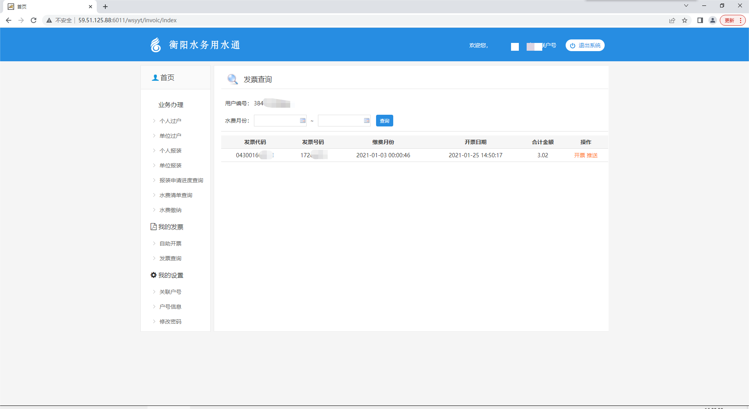Screen dimensions: 749x409
Task: Click the 退出系统 logout button
Action: point(585,45)
